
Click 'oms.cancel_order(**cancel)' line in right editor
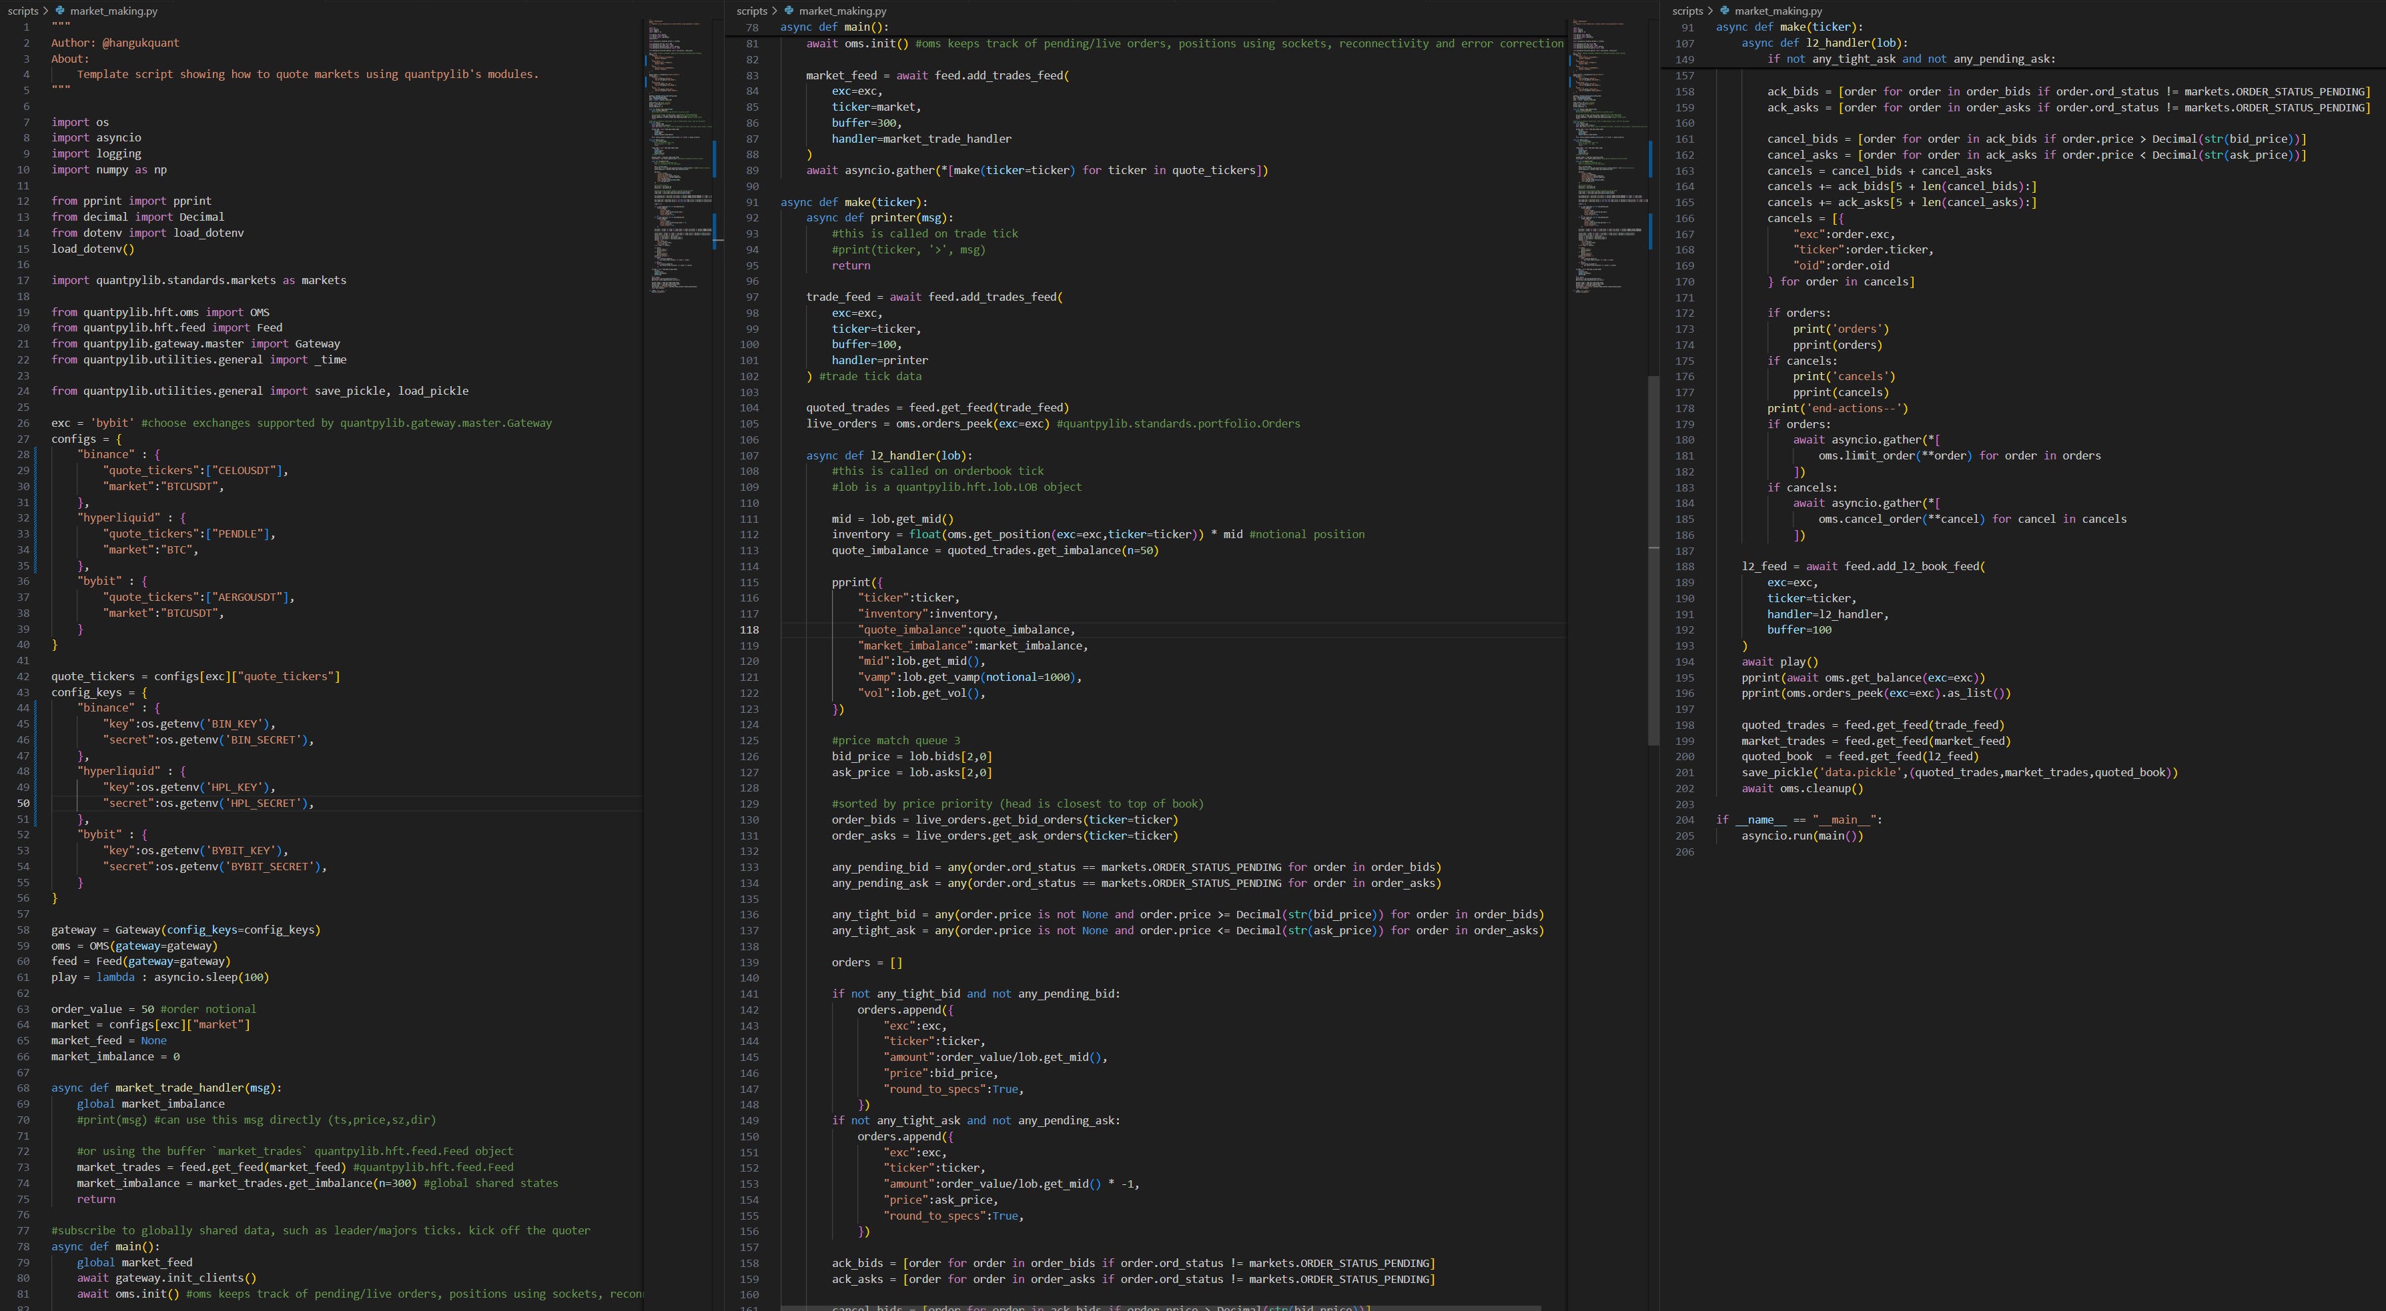click(x=1973, y=519)
